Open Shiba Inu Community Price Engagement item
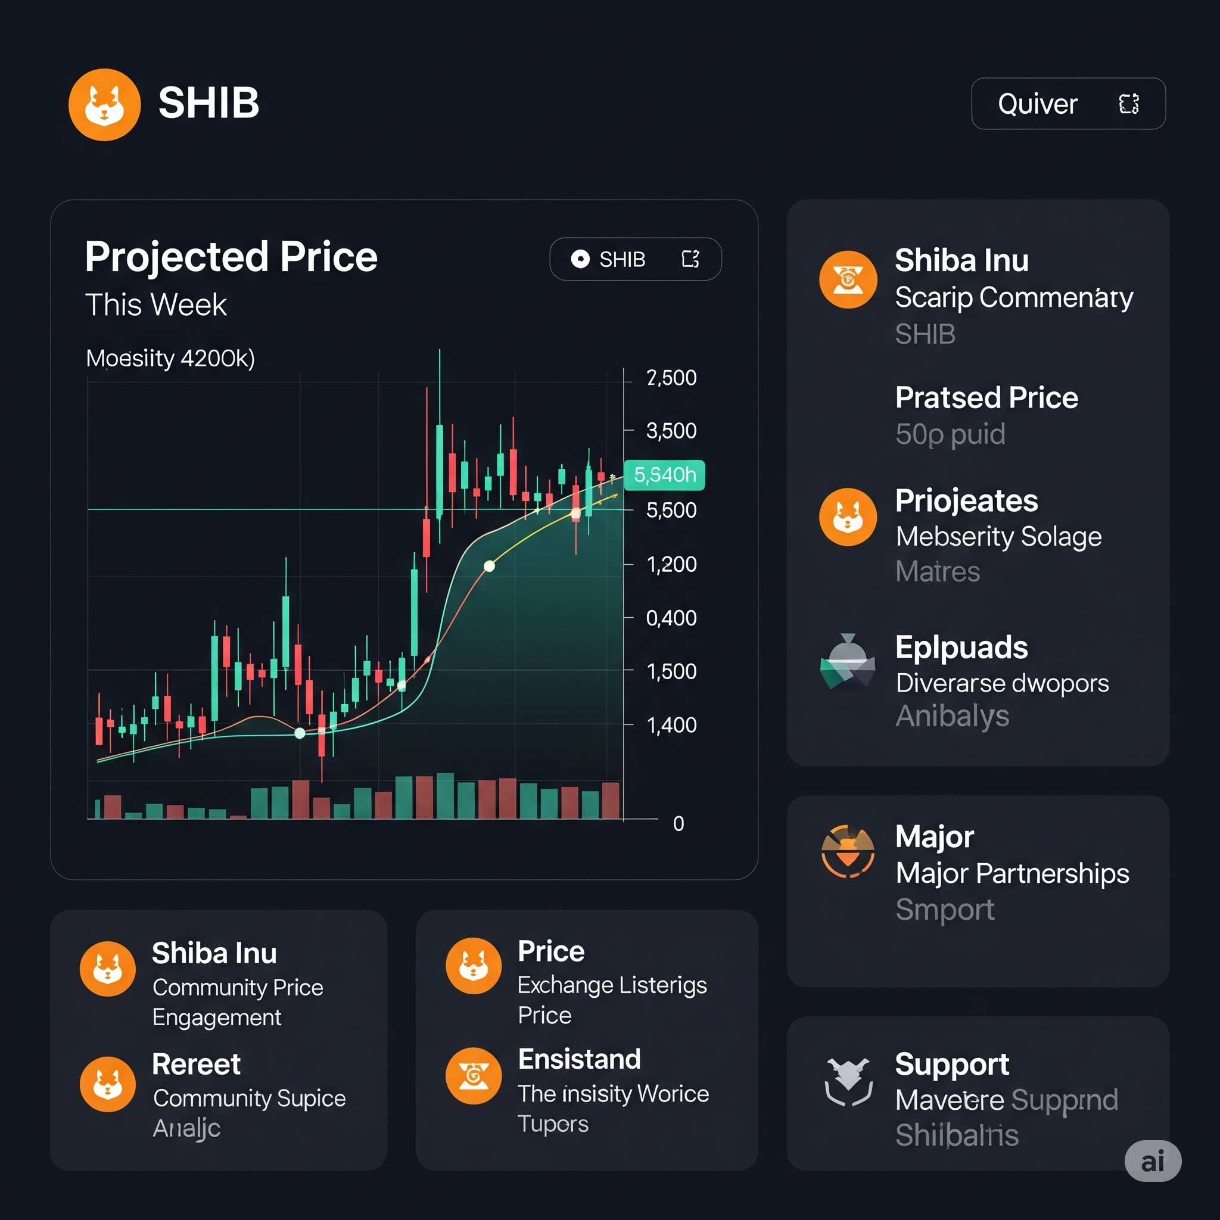1220x1220 pixels. click(218, 983)
